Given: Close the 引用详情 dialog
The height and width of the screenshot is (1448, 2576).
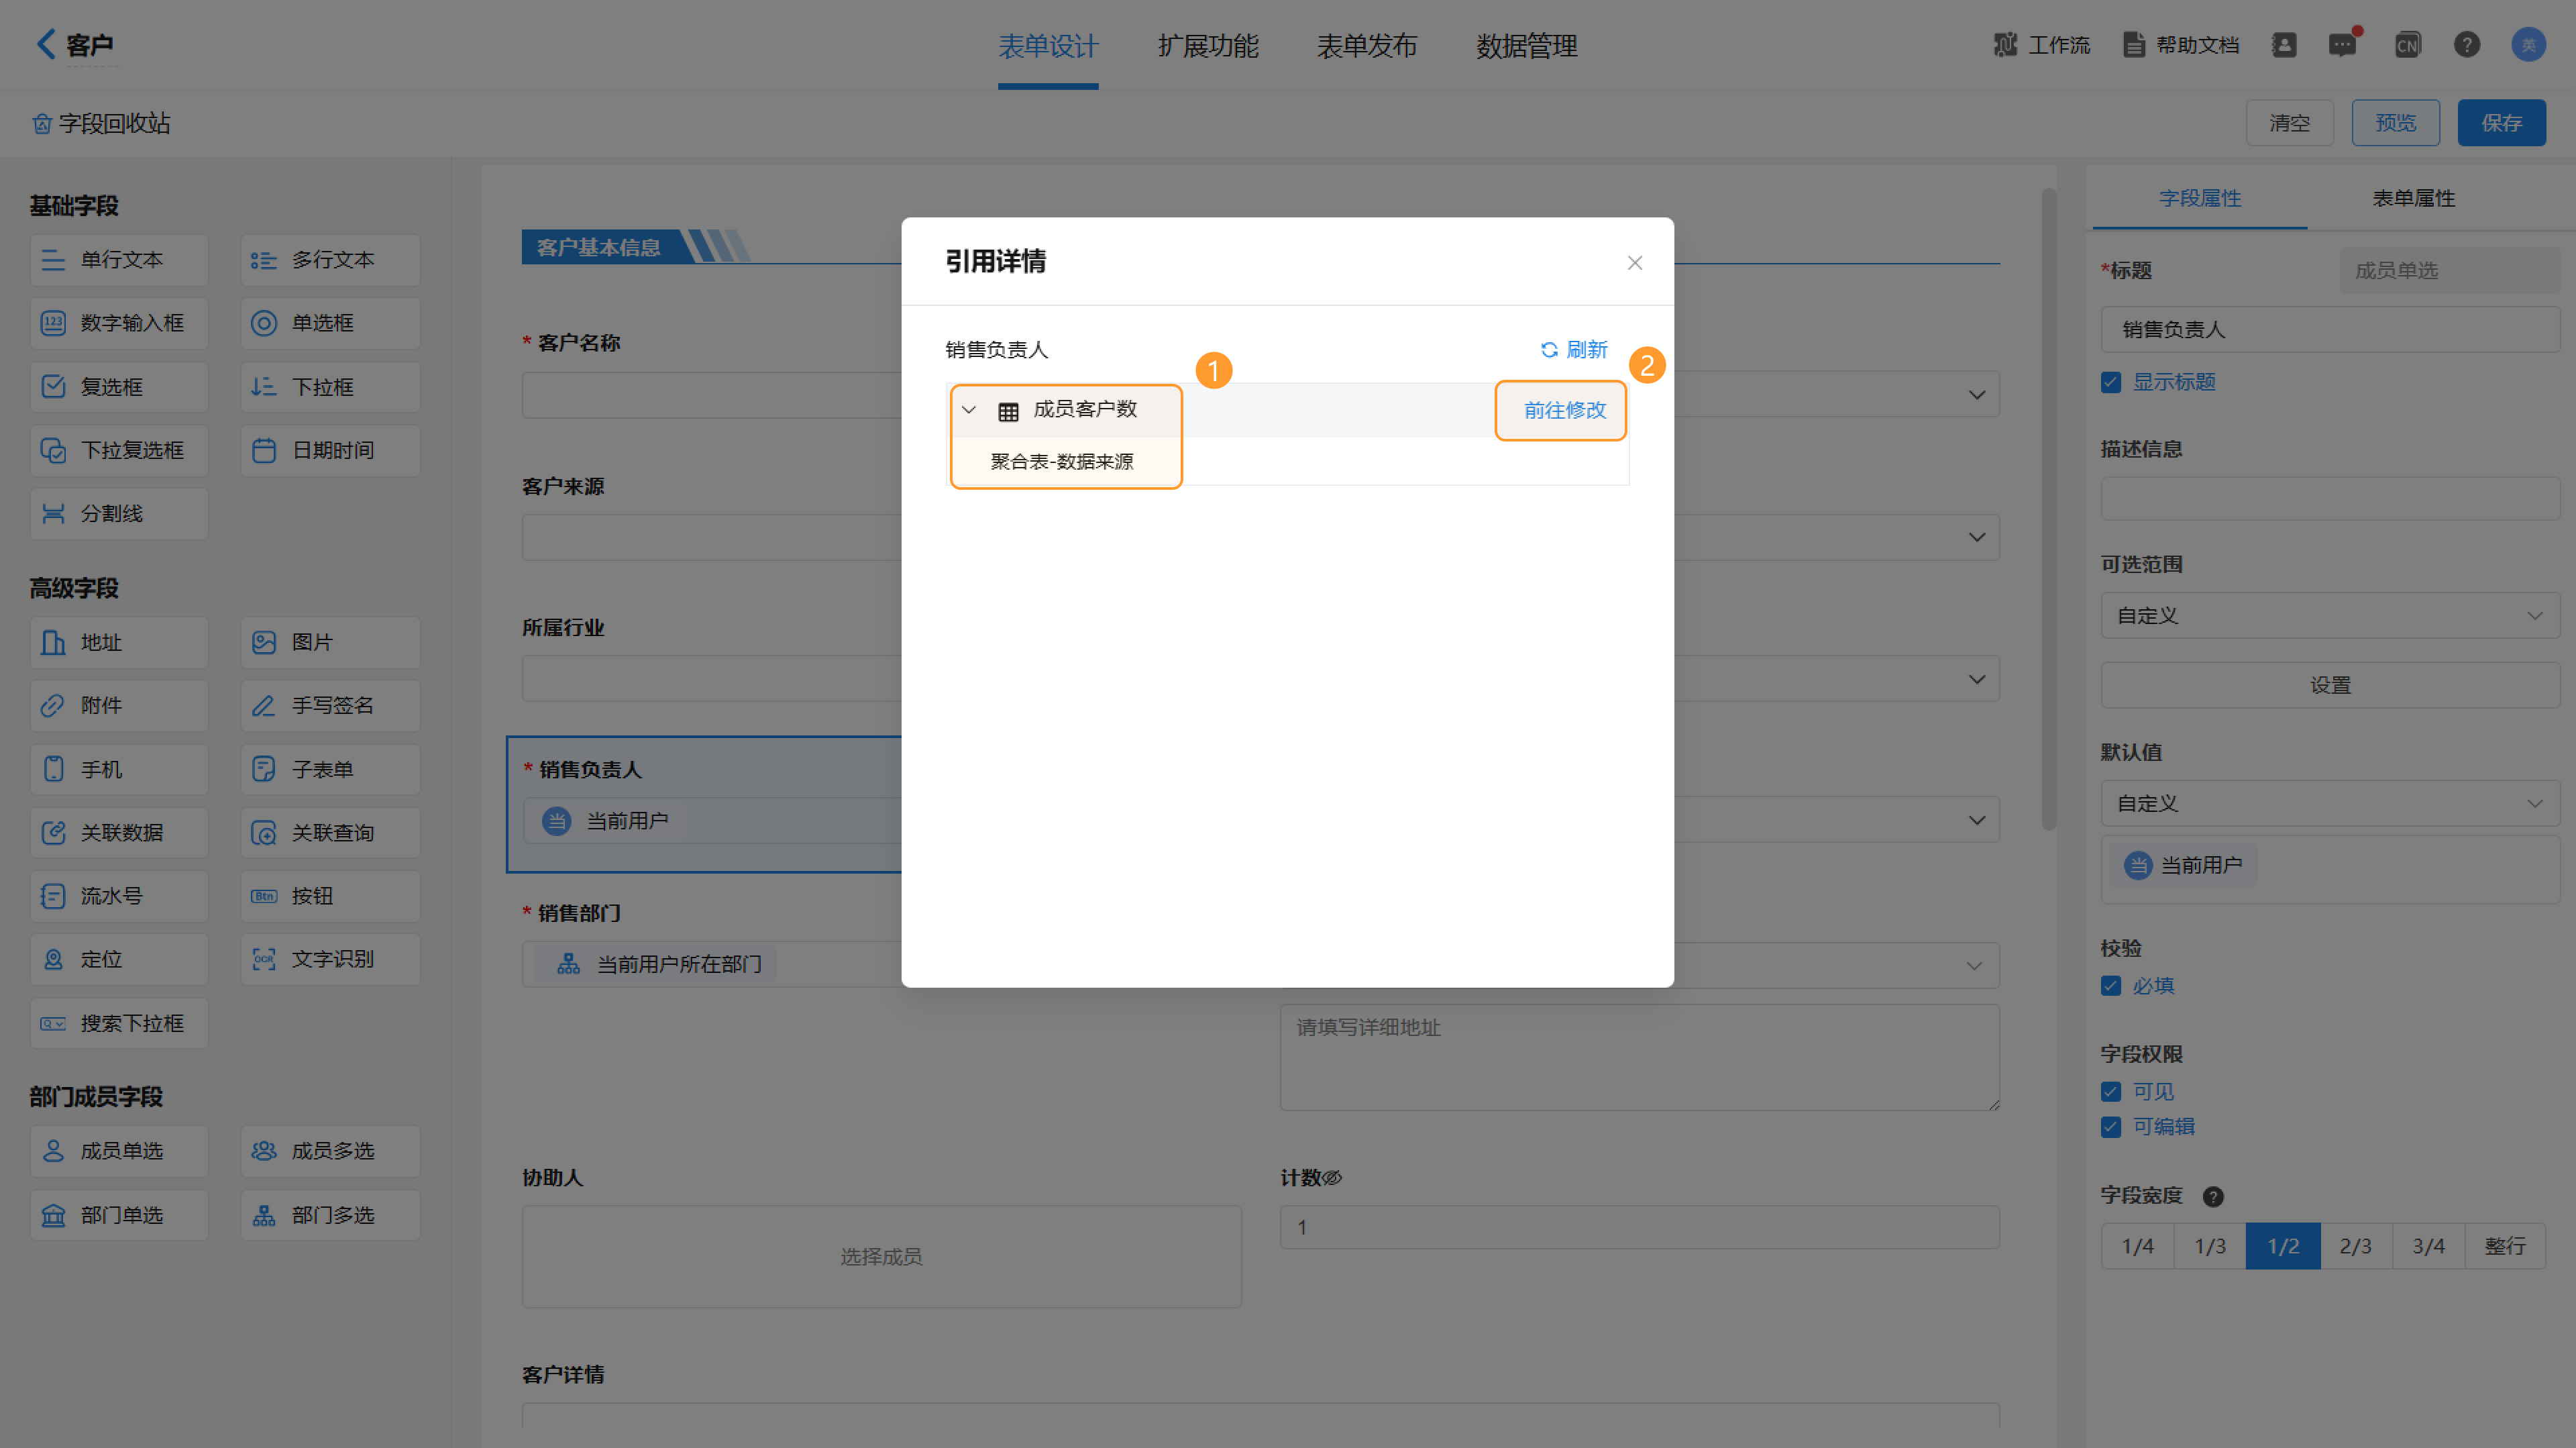Looking at the screenshot, I should [1634, 263].
